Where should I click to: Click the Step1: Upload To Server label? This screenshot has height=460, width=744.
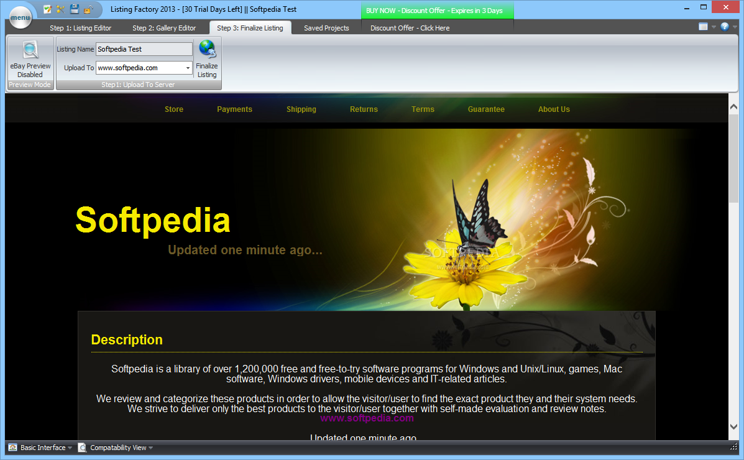point(138,85)
